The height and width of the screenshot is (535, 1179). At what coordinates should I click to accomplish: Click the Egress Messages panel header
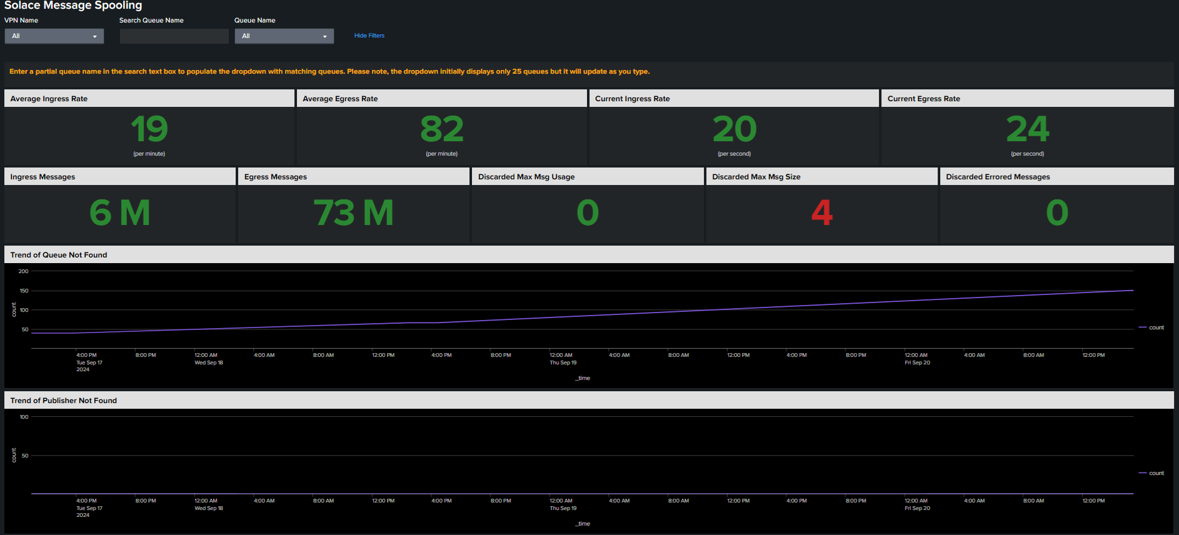pos(354,177)
